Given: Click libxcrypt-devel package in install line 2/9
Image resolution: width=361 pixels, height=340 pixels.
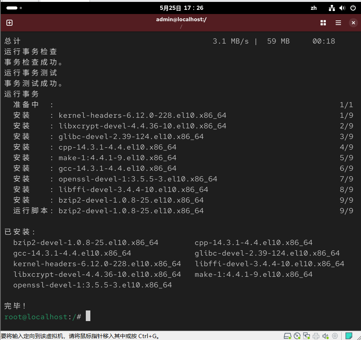Looking at the screenshot, I should point(142,126).
